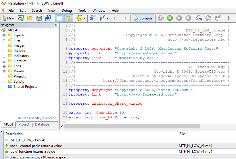
Task: Click the Save All icon
Action: pos(48,18)
